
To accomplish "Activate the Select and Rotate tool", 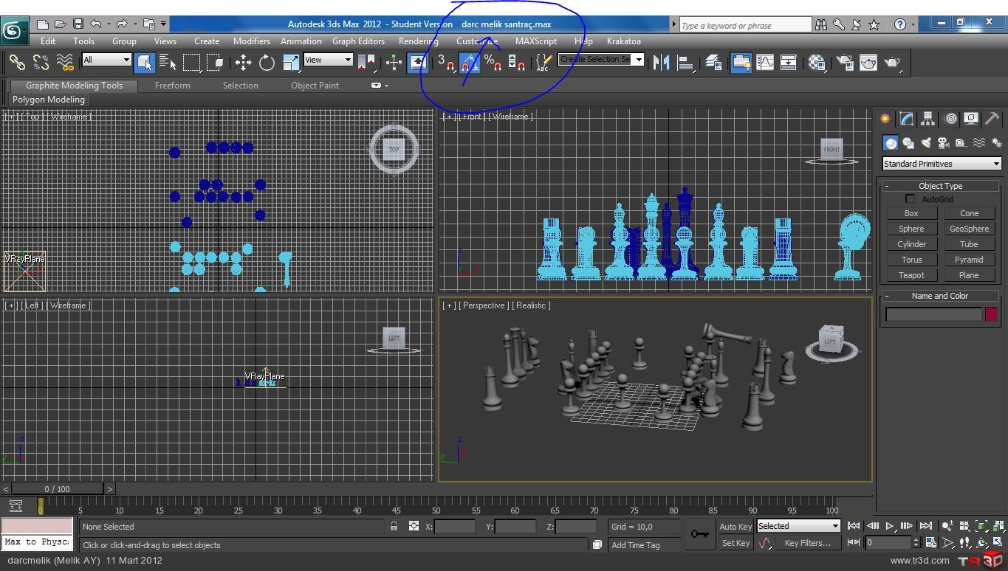I will 267,63.
